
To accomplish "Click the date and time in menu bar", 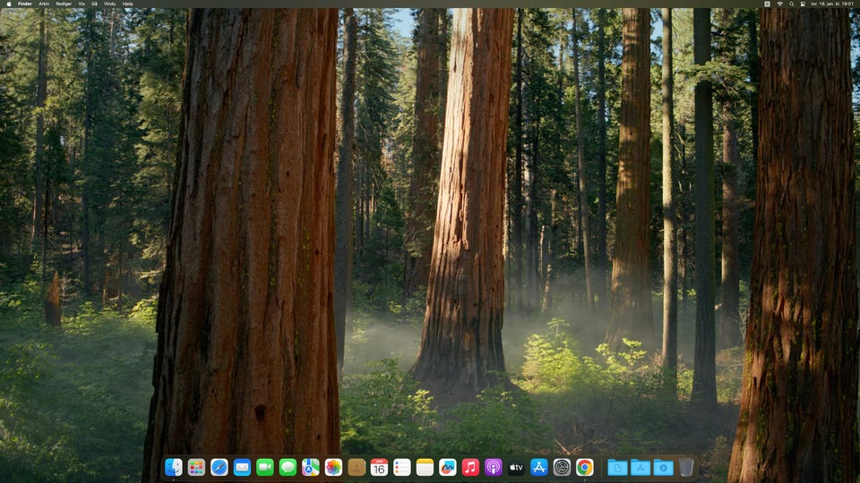I will click(x=832, y=4).
